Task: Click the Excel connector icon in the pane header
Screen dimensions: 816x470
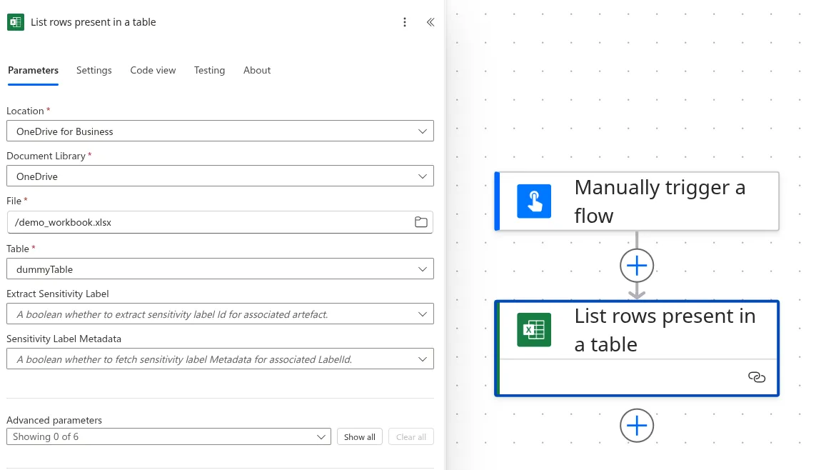Action: click(15, 22)
